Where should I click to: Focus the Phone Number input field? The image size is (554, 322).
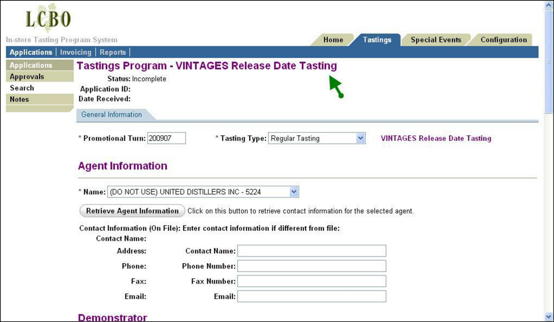pos(311,266)
